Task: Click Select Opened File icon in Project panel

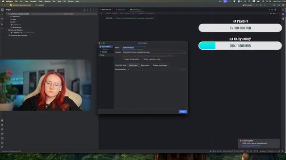Action: [84, 10]
